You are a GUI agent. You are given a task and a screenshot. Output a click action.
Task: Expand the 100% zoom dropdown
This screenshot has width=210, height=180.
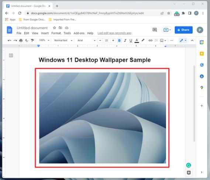pyautogui.click(x=44, y=40)
